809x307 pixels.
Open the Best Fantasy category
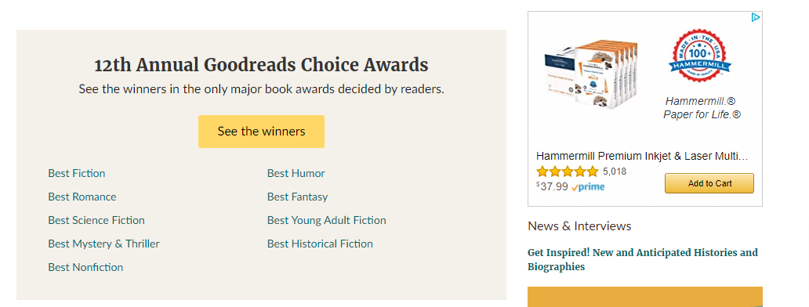click(297, 197)
